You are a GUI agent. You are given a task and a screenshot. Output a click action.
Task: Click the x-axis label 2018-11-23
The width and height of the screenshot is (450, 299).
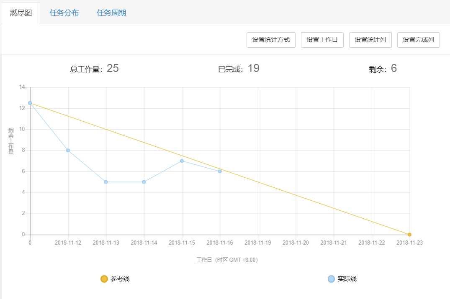coord(409,243)
